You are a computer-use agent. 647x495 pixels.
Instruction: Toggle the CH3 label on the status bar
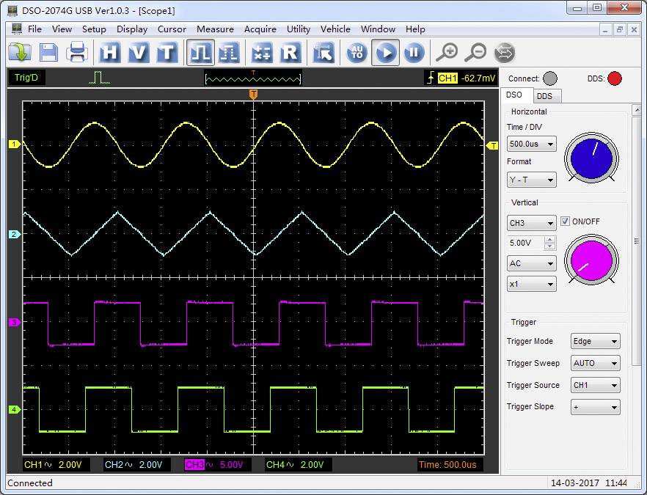coord(194,465)
